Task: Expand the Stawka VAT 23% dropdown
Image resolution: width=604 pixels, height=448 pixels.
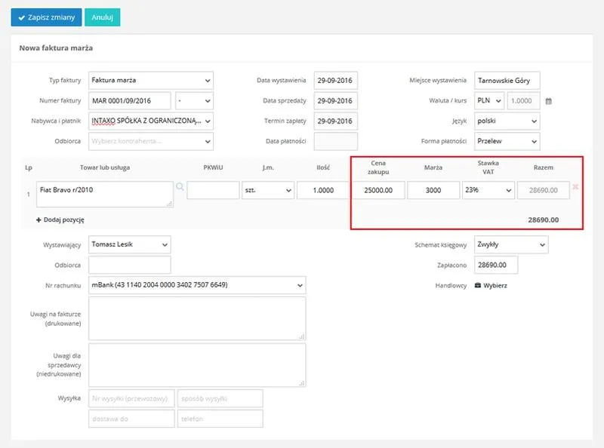Action: [488, 190]
